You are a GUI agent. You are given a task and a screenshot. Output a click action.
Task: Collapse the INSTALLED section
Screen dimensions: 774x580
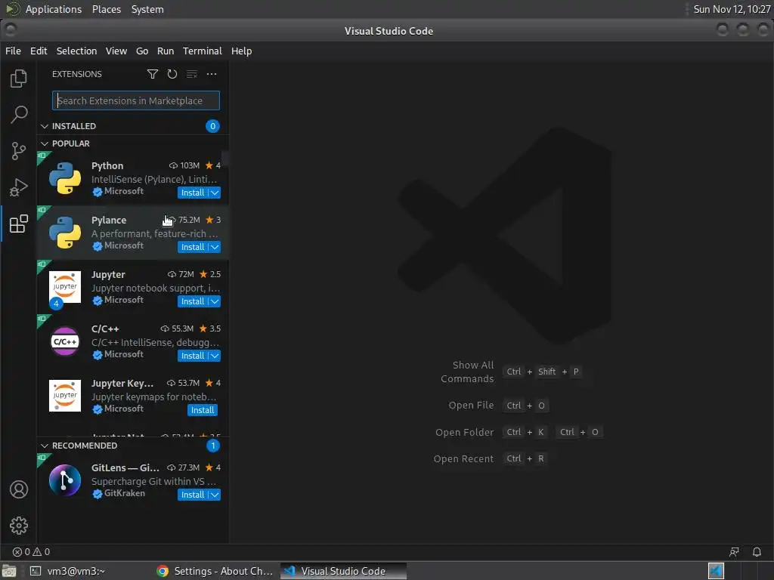[45, 126]
